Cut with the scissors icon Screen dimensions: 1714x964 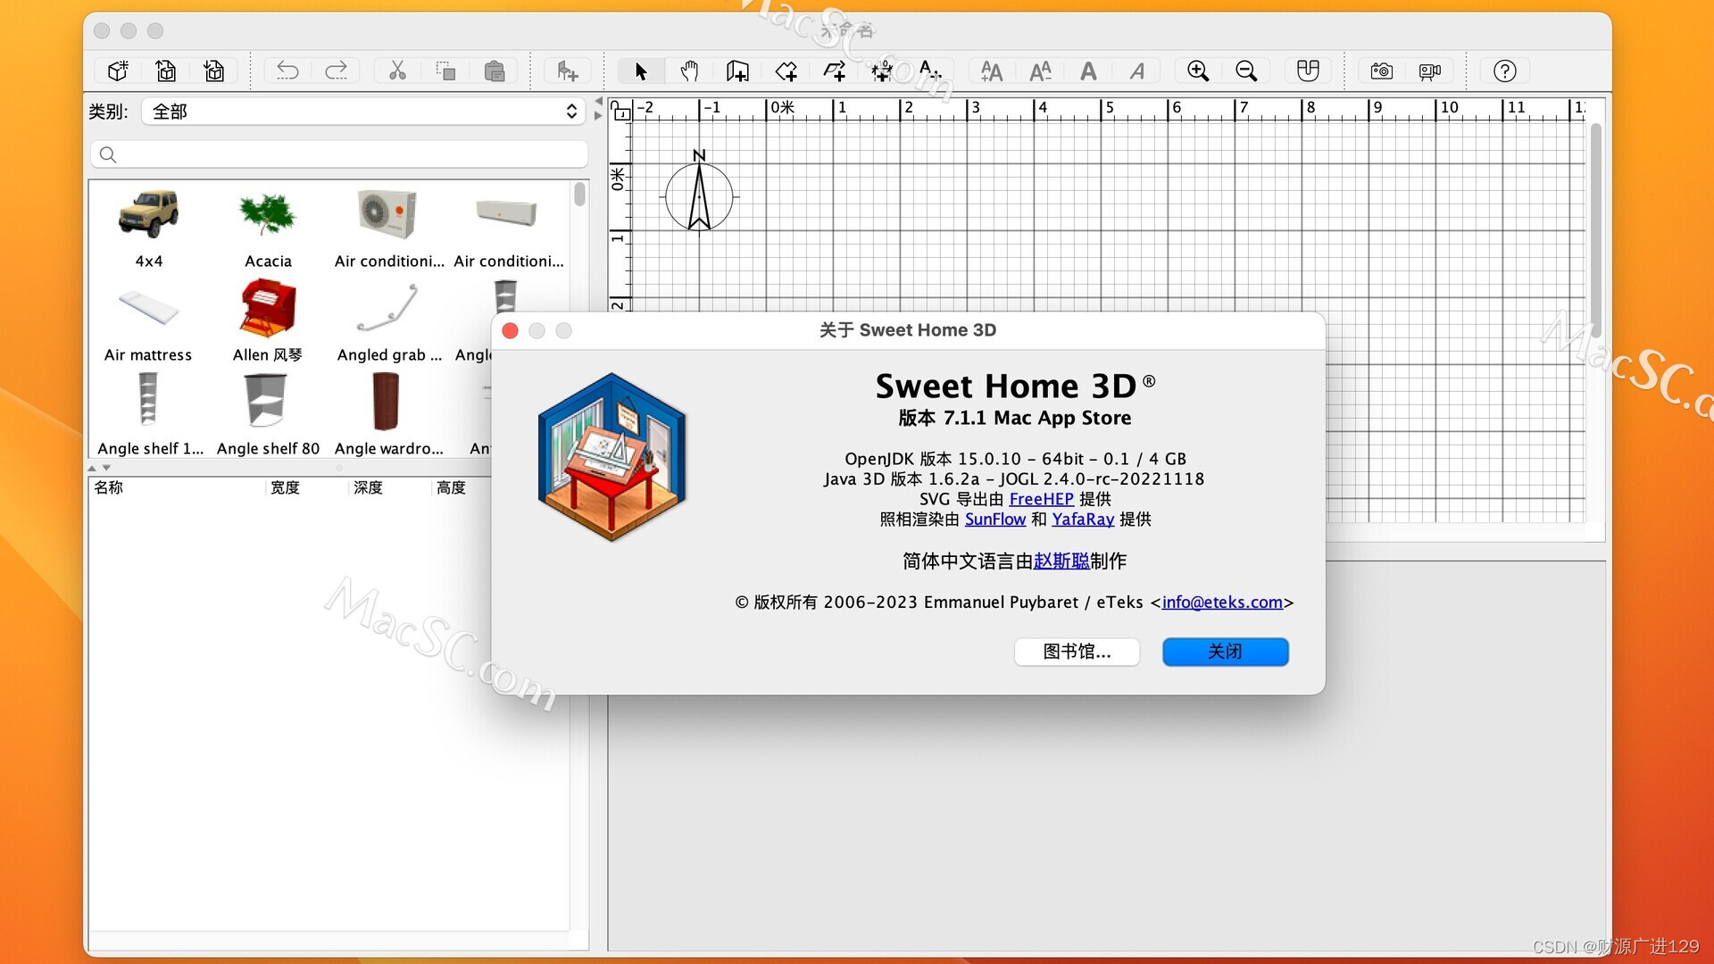397,71
